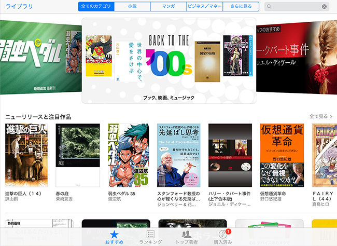Click the author name 真島ヒロ
337x246 pixels.
pyautogui.click(x=320, y=204)
